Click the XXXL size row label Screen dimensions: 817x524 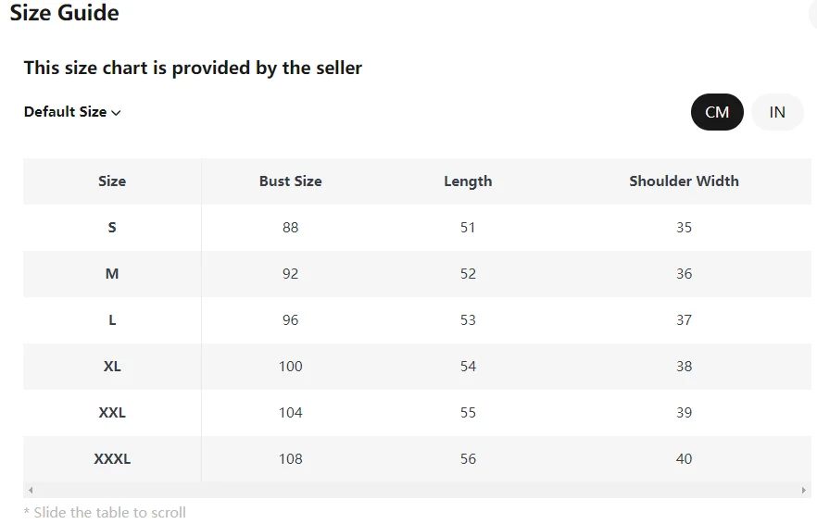pyautogui.click(x=112, y=459)
